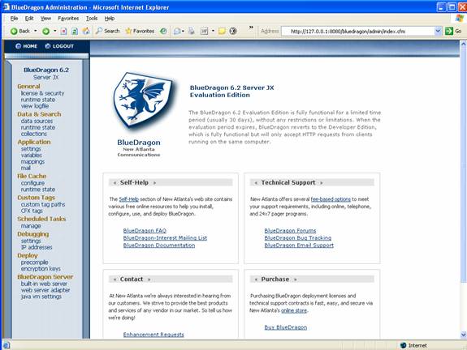This screenshot has width=467, height=350.
Task: Open the Forward history dropdown arrow
Action: (54, 31)
